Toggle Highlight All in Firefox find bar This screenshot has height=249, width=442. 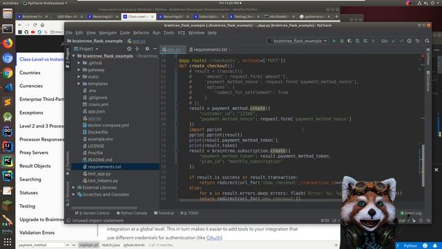88,245
